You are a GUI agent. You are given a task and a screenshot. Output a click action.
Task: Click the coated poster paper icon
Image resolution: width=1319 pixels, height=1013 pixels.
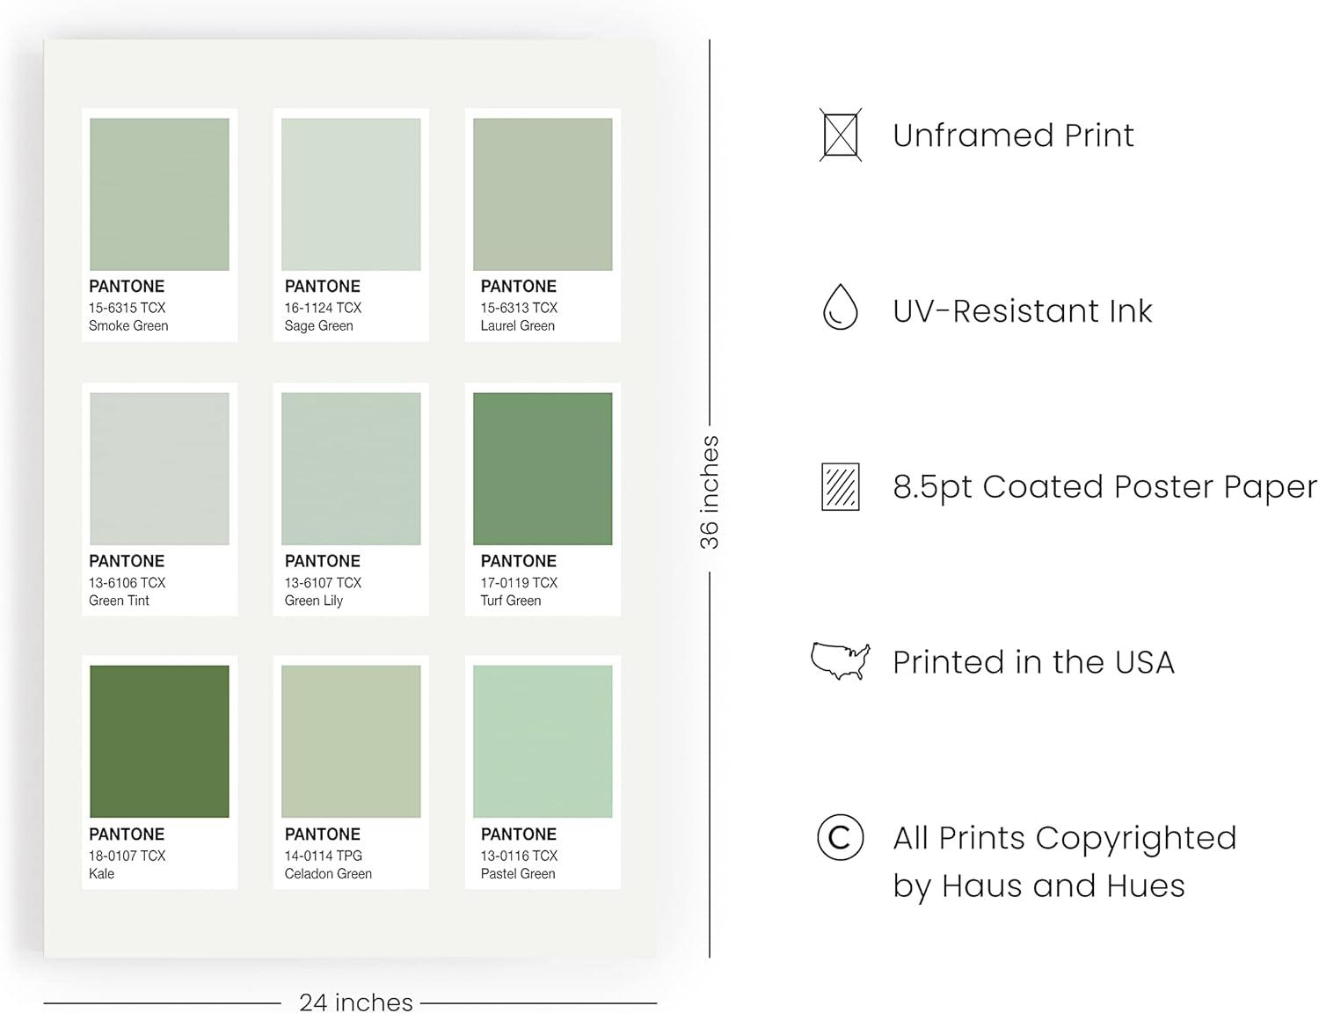(840, 486)
